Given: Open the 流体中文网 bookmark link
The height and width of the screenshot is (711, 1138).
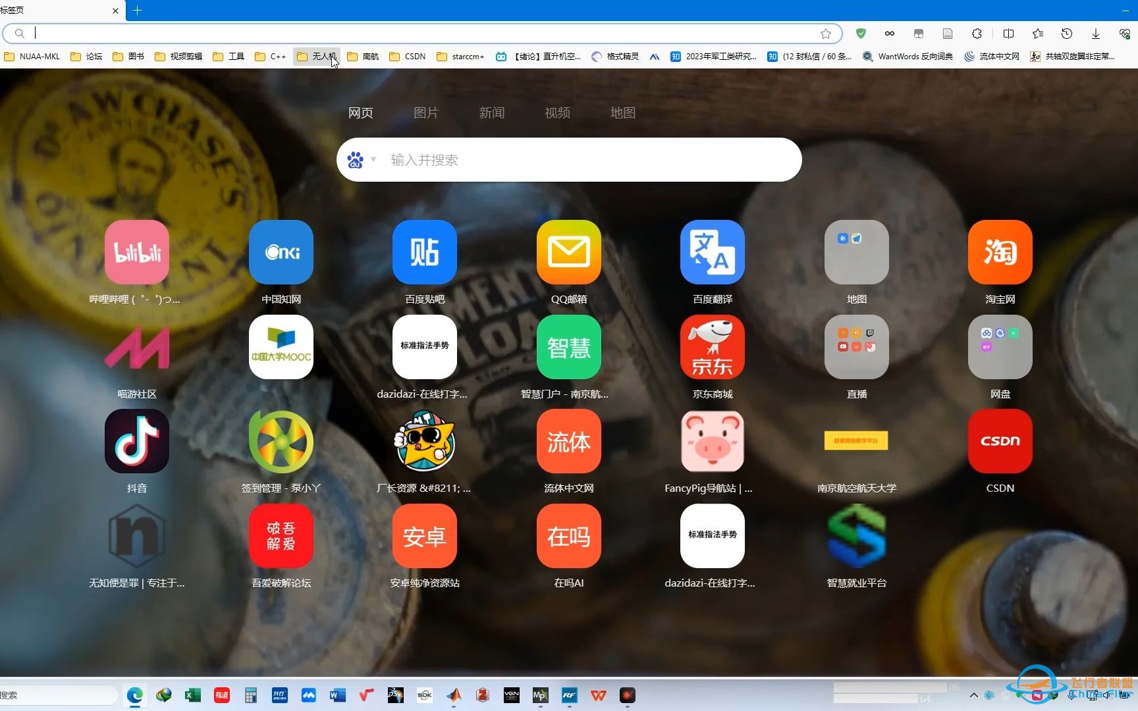Looking at the screenshot, I should point(992,57).
